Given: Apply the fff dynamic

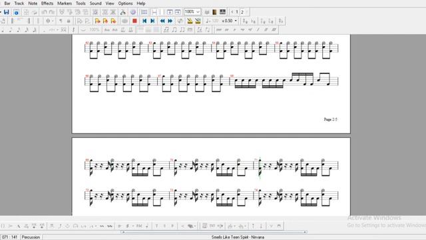Looking at the screenshot, I should (274, 29).
